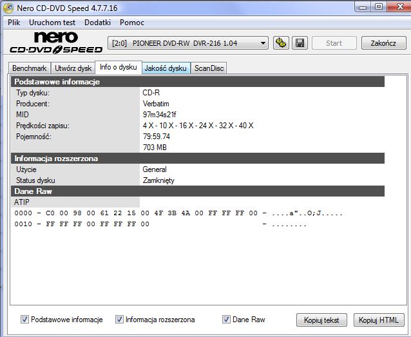
Task: Click the 703 MB capacity value
Action: 155,148
